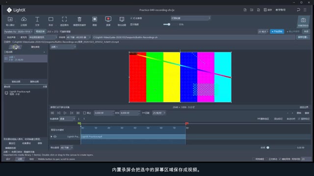Open the light outline dropdown at top
Screen dimensions: 314x176
click(191, 18)
